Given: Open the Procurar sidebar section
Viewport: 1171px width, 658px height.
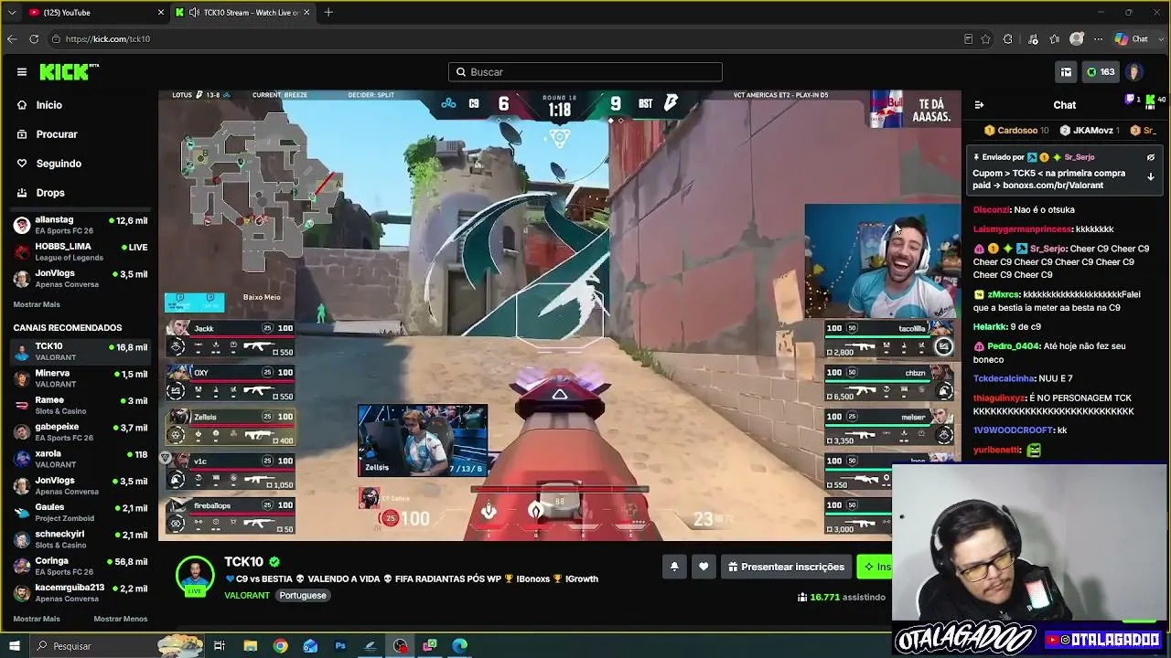Looking at the screenshot, I should click(x=57, y=134).
